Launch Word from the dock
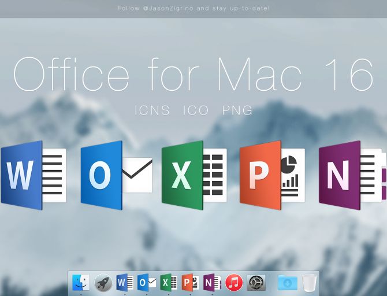 125,282
